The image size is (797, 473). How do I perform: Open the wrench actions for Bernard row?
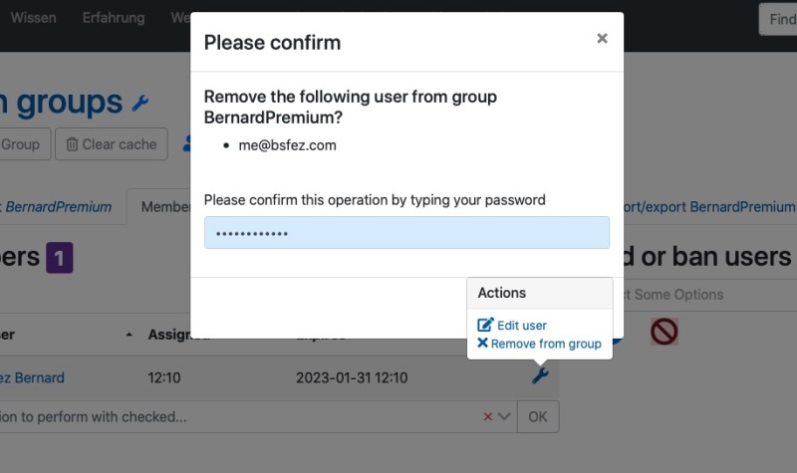coord(540,376)
